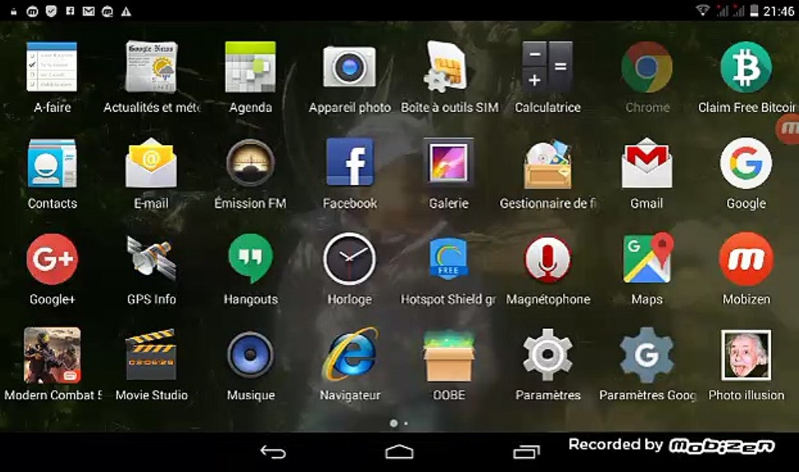The image size is (799, 472).
Task: Open the Navigateur browser
Action: (350, 355)
